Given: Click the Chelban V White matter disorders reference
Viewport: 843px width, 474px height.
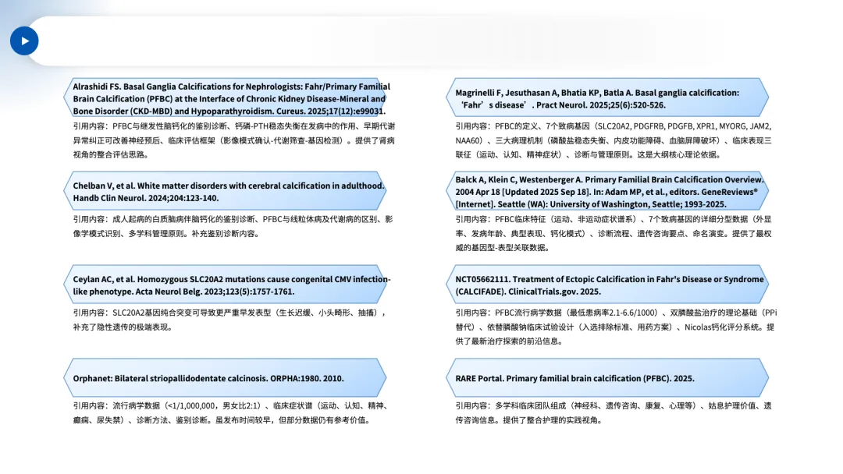Looking at the screenshot, I should 225,191.
